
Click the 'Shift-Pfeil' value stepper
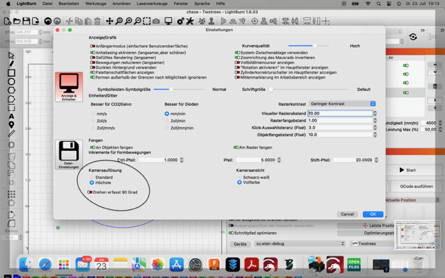376,160
